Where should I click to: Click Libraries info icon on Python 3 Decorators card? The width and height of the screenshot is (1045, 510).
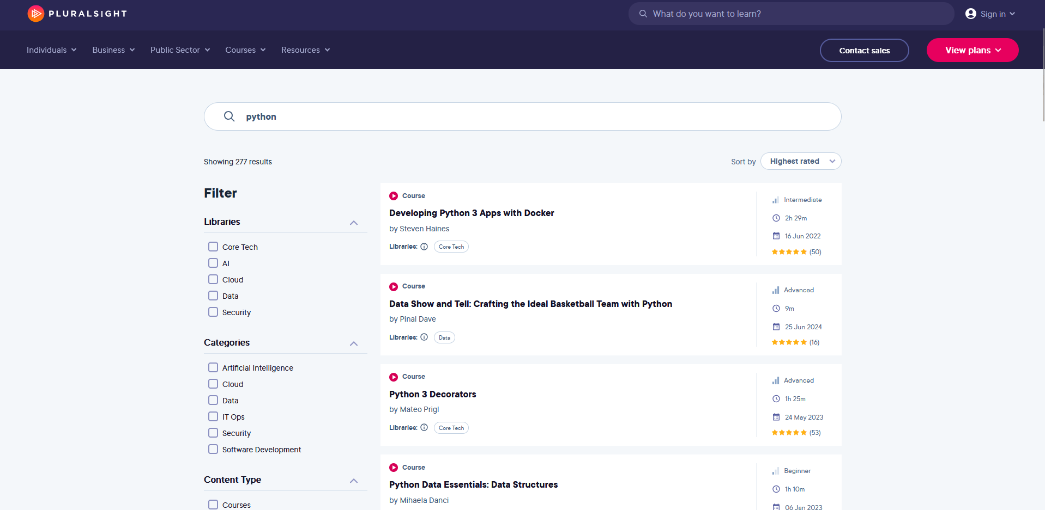424,428
